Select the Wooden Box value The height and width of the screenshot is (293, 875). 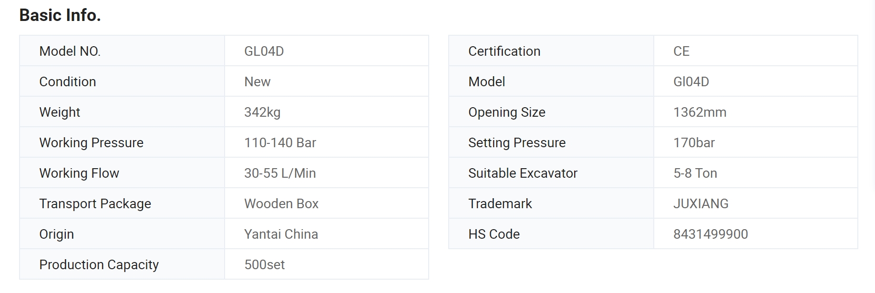(x=281, y=203)
